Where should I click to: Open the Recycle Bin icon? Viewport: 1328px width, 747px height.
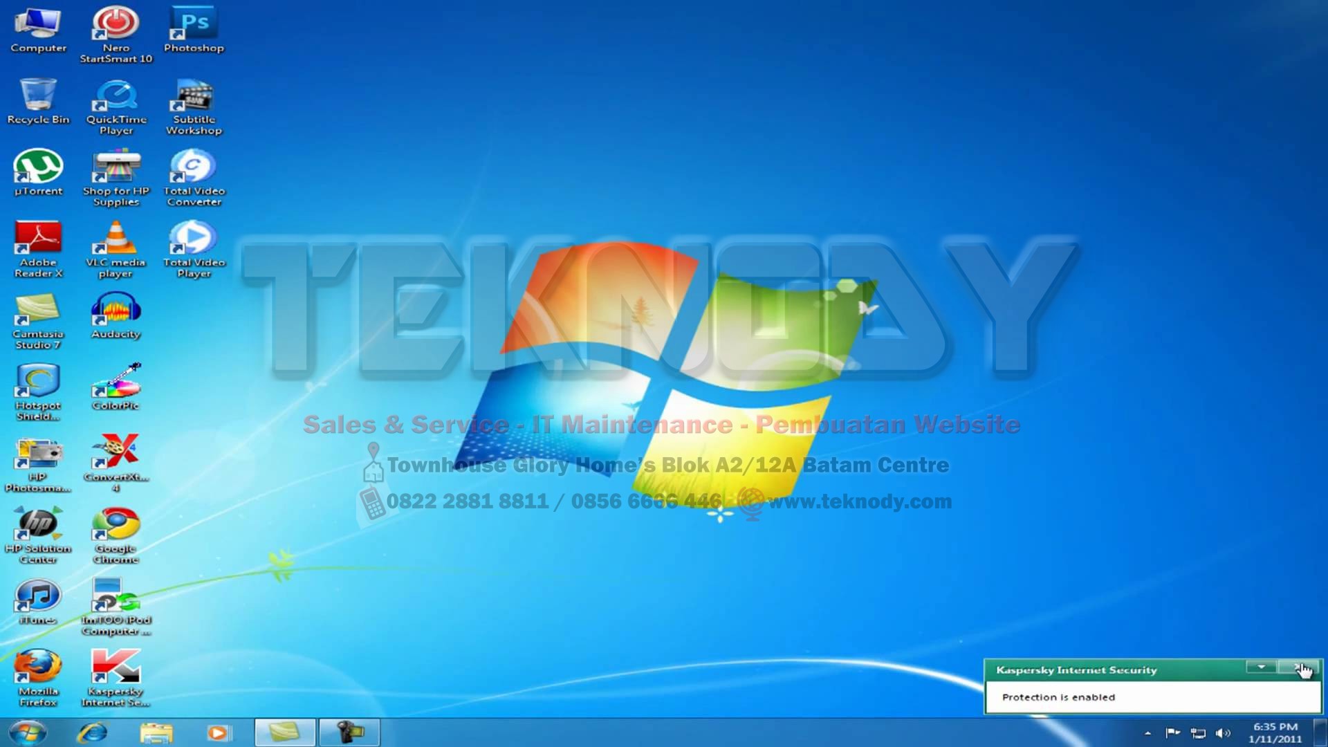tap(38, 102)
